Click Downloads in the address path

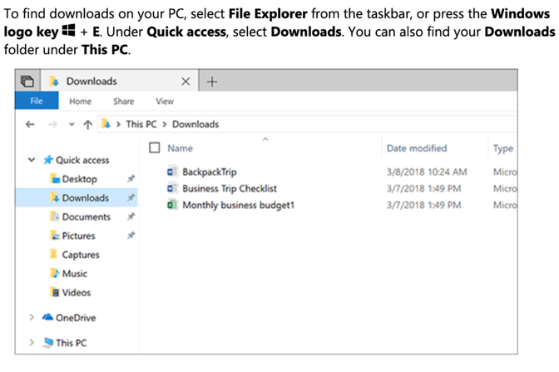coord(195,124)
